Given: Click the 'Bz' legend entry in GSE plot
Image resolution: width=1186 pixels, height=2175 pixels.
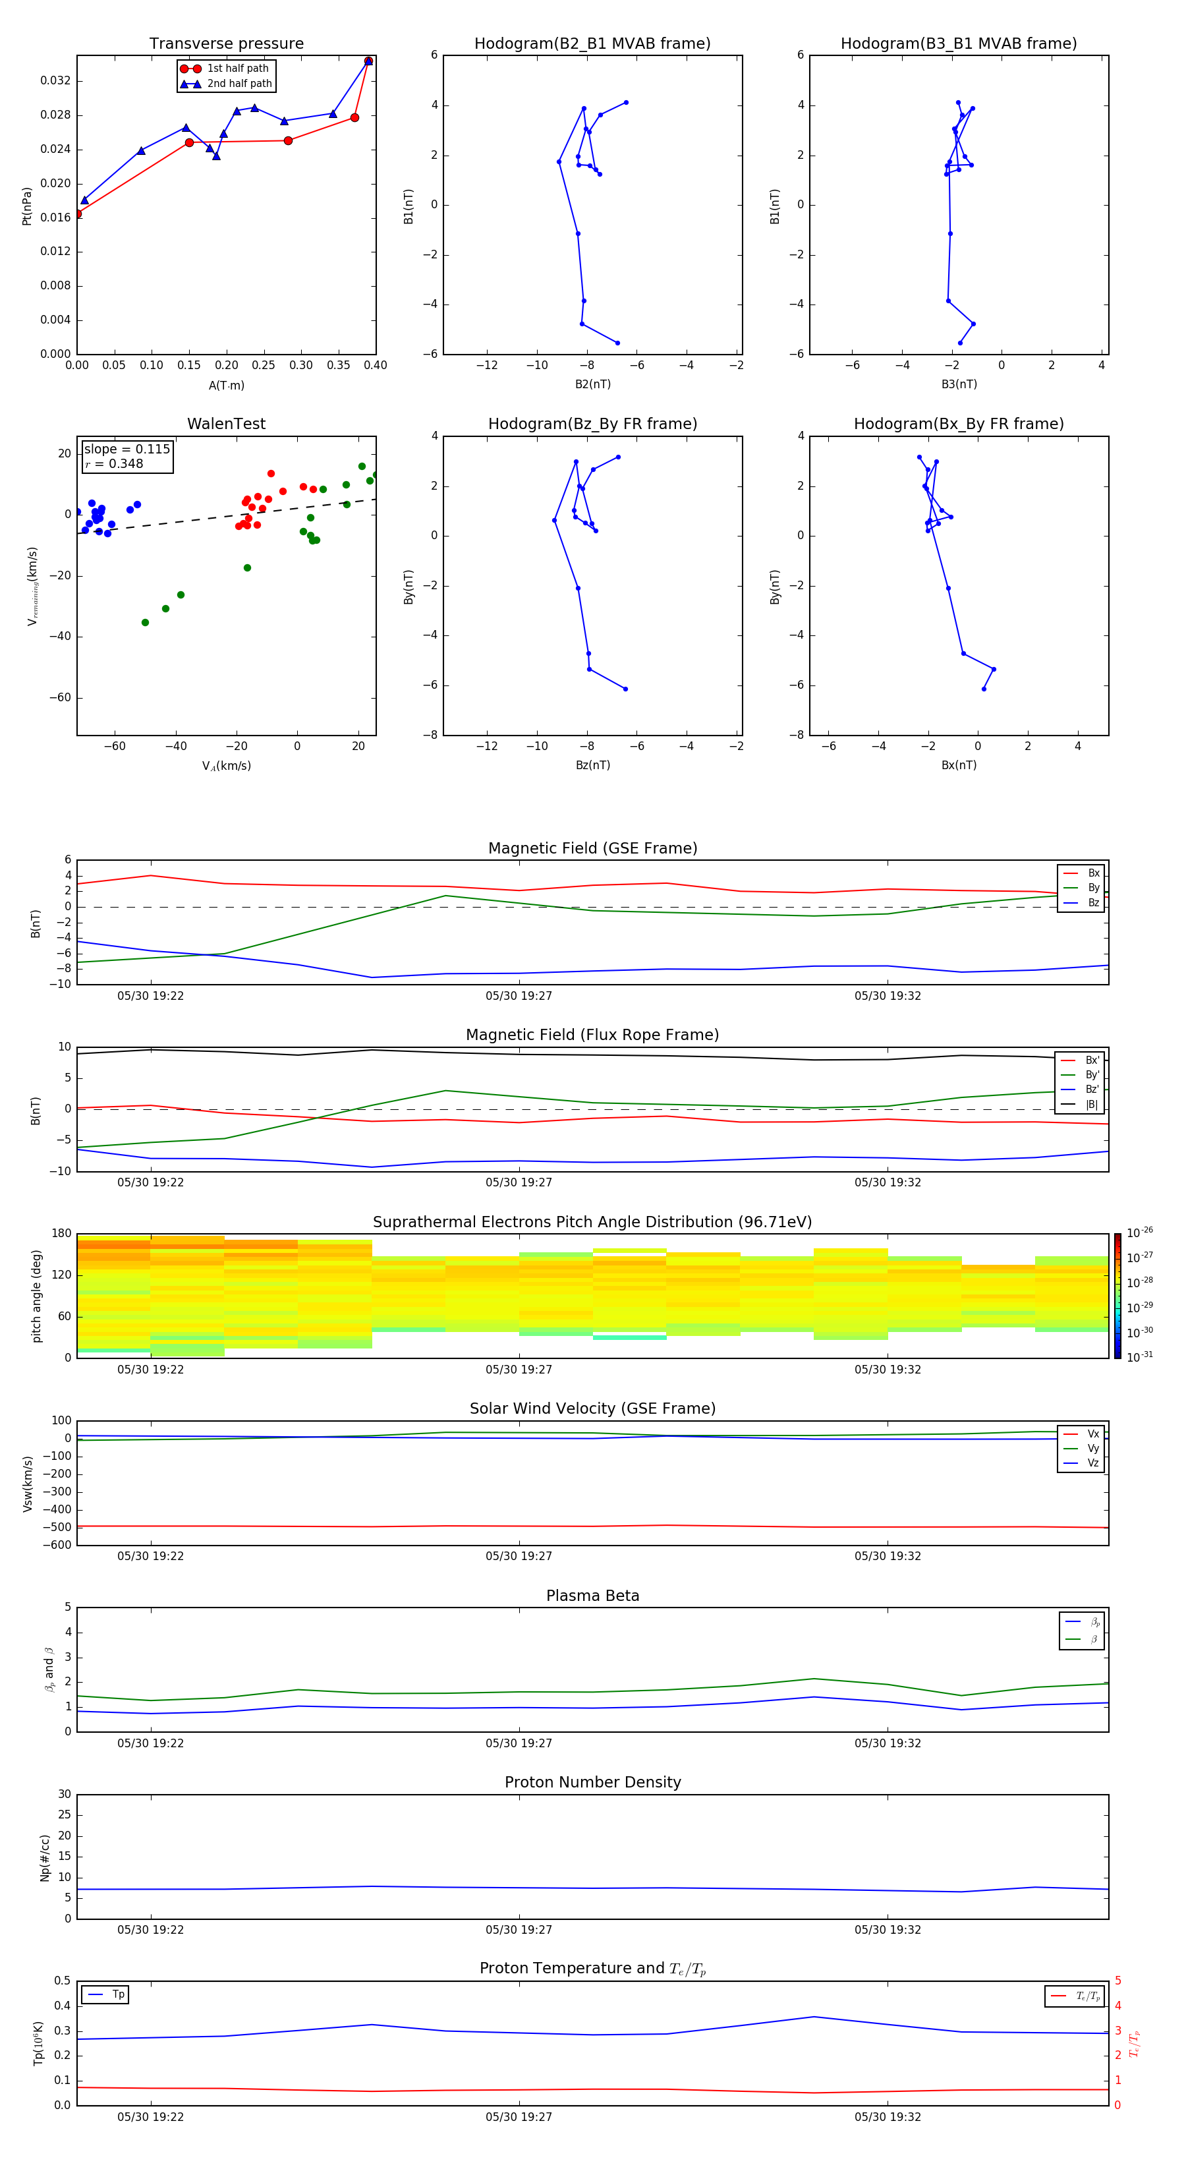Looking at the screenshot, I should click(x=1081, y=904).
